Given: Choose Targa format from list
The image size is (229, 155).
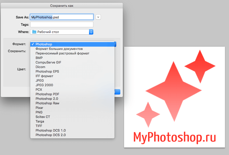Looking at the screenshot, I should click(40, 121).
